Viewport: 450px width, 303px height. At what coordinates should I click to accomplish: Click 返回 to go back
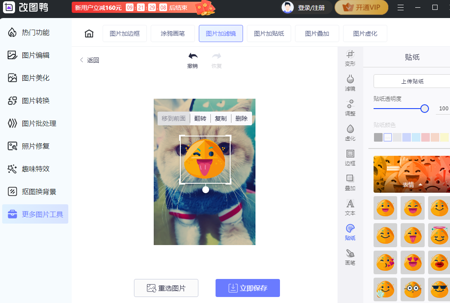click(x=89, y=60)
